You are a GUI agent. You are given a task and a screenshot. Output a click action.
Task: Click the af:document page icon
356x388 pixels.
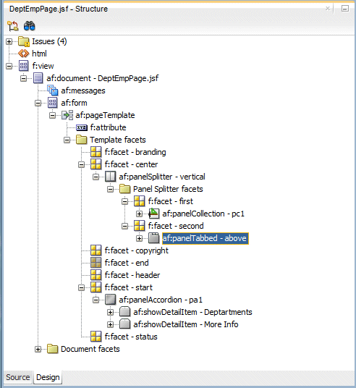(x=38, y=78)
